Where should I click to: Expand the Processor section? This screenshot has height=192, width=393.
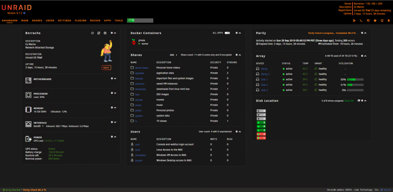115,93
